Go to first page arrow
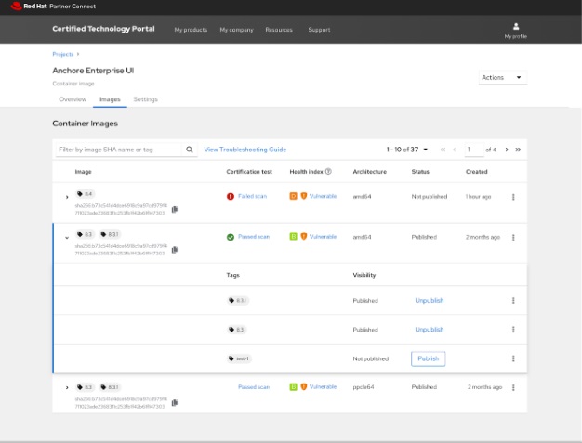 coord(443,150)
